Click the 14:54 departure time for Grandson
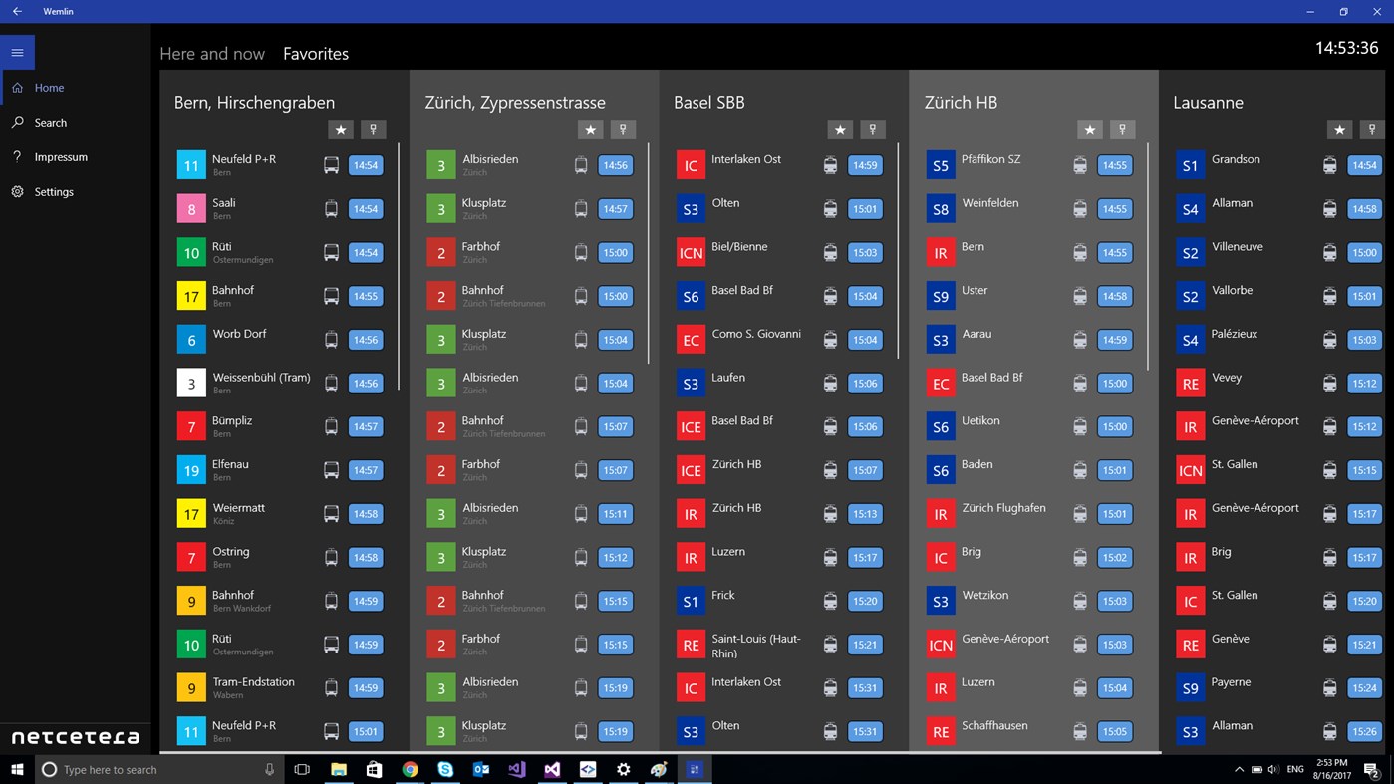This screenshot has height=784, width=1394. [x=1364, y=165]
